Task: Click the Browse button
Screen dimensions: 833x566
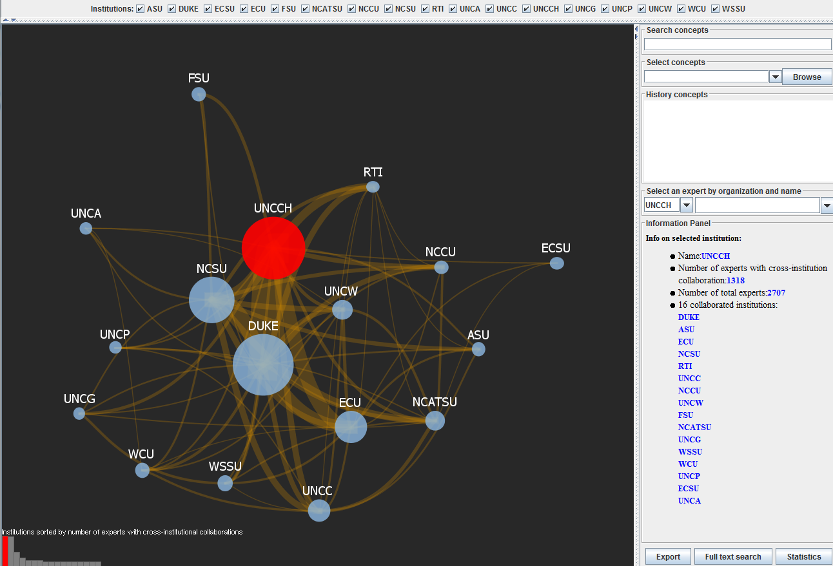Action: coord(807,77)
